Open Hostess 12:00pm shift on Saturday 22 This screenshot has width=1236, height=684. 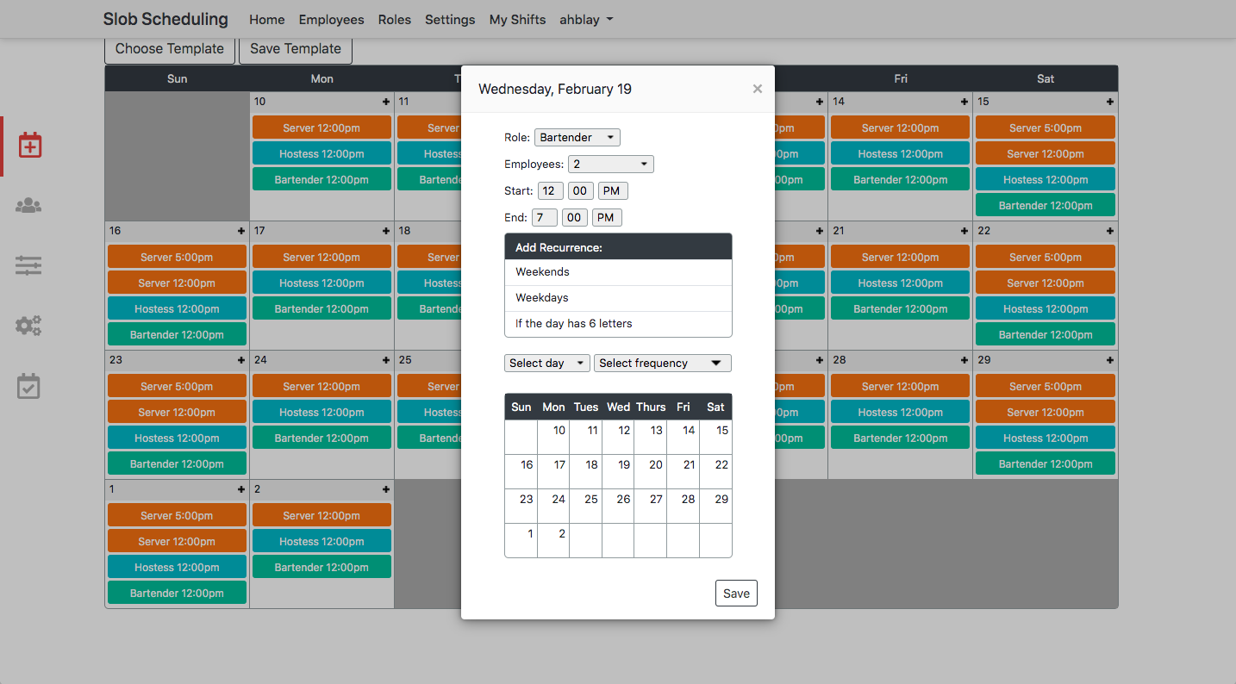click(1046, 309)
